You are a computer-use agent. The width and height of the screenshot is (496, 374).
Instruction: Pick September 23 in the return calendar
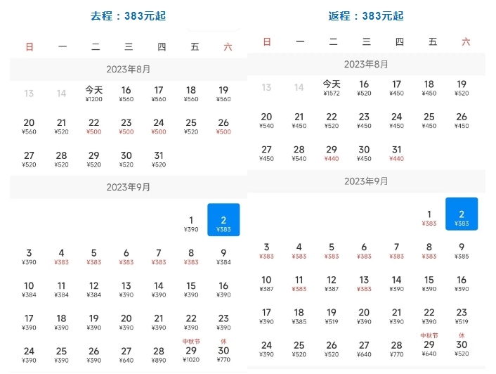(462, 316)
